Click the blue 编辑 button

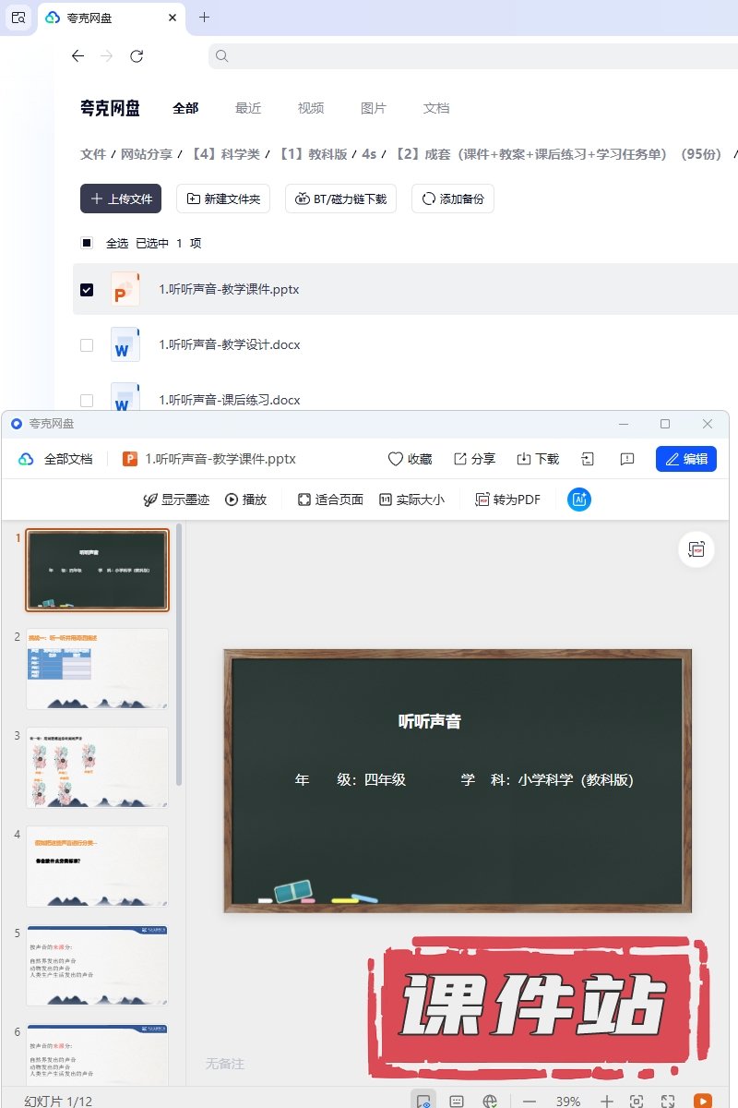(x=685, y=459)
